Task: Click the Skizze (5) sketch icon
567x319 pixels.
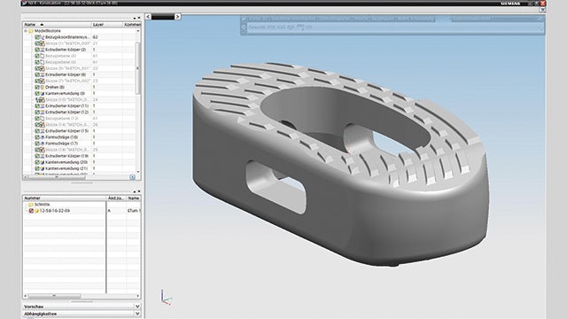Action: point(43,68)
